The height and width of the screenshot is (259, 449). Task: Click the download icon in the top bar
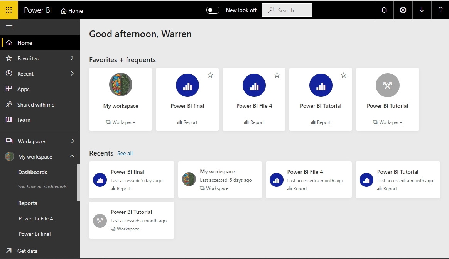click(422, 10)
